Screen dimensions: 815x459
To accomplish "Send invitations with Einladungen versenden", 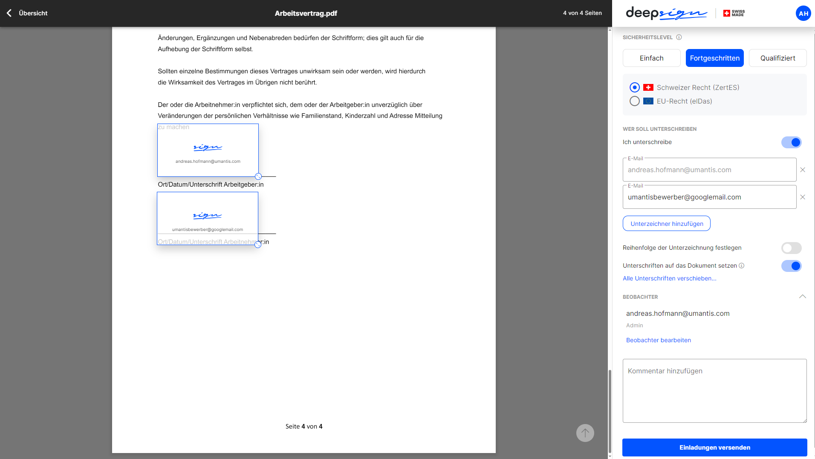I will (x=714, y=447).
